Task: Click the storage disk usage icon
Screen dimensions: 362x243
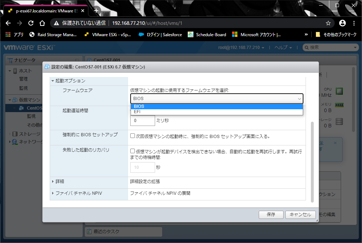Action: pos(339,121)
